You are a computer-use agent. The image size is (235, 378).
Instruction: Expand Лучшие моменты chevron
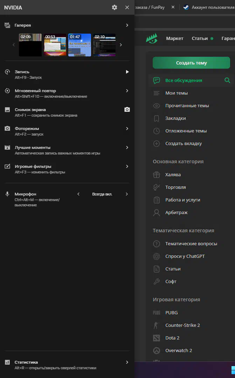click(x=127, y=147)
